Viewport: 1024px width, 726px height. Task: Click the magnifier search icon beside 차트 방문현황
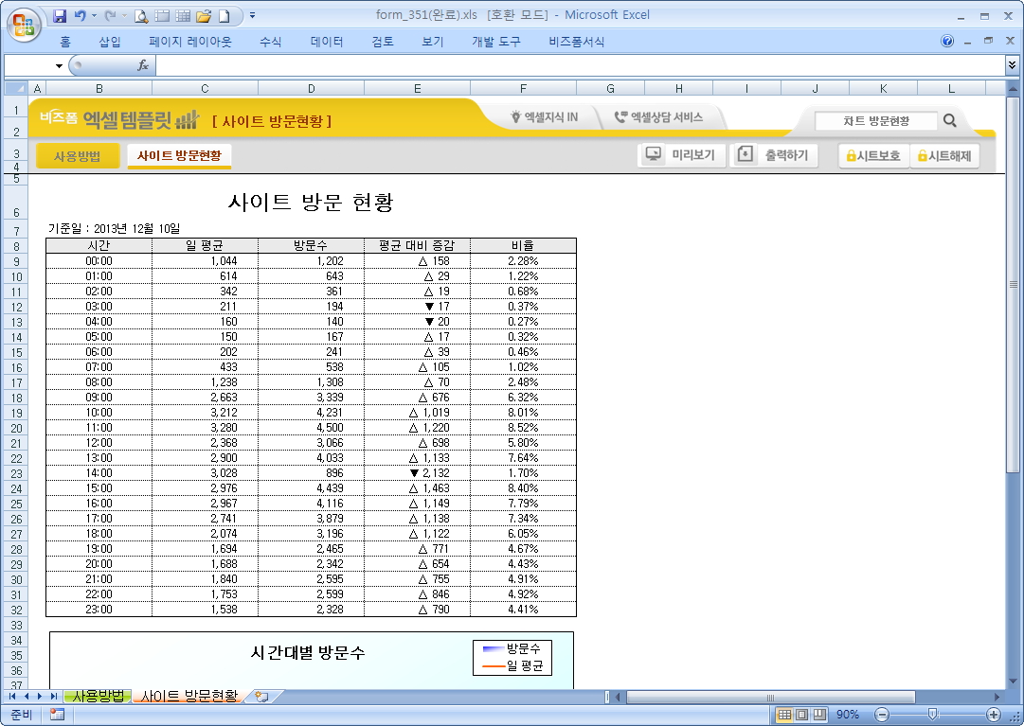click(950, 121)
